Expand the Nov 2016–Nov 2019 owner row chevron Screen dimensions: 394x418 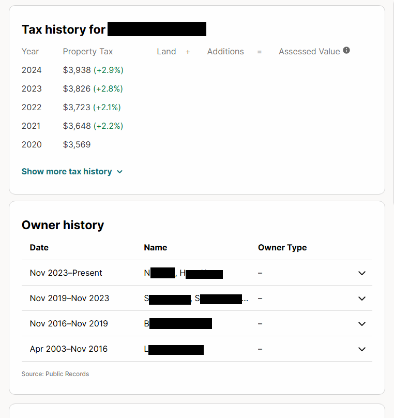coord(362,324)
